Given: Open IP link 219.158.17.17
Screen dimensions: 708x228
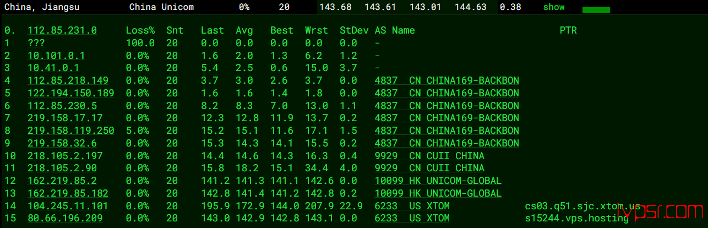Looking at the screenshot, I should pyautogui.click(x=65, y=118).
